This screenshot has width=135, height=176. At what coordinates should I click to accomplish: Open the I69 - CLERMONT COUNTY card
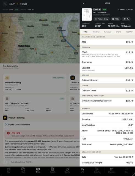pos(35,104)
